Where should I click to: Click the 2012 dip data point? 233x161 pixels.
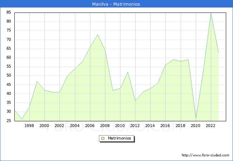(135, 101)
